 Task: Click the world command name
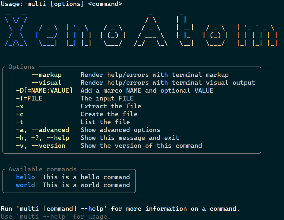[25, 185]
